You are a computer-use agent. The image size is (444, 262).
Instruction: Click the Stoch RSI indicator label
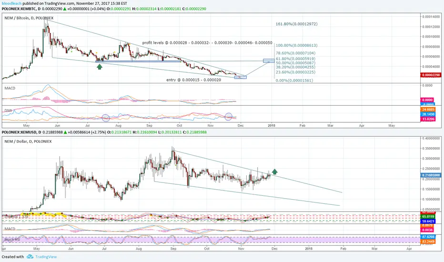pyautogui.click(x=12, y=240)
